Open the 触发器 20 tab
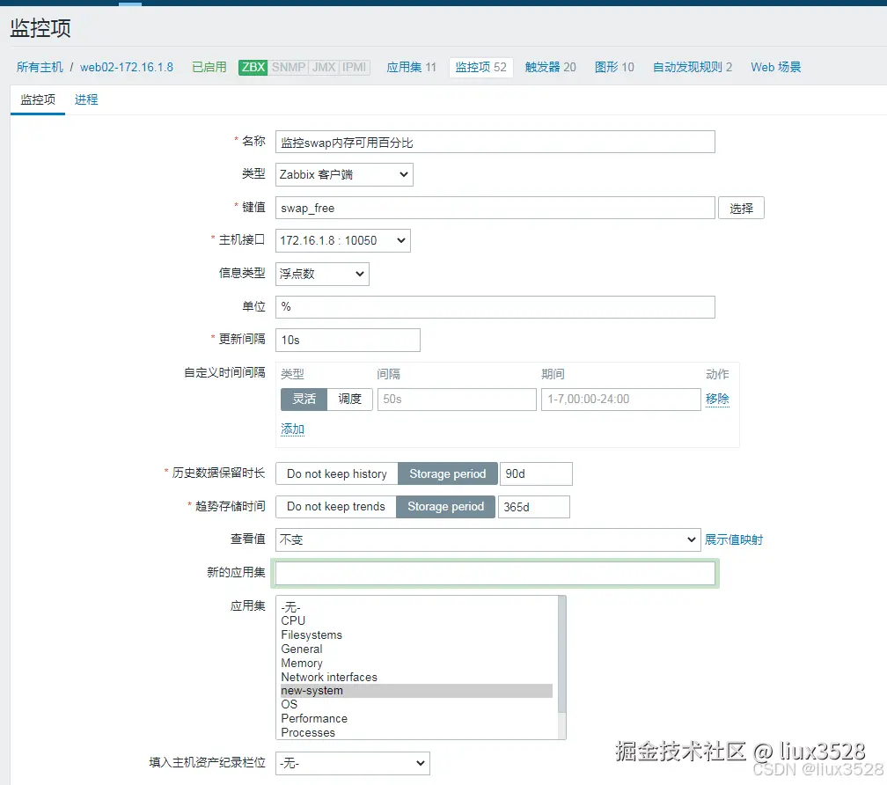Image resolution: width=887 pixels, height=785 pixels. tap(550, 67)
